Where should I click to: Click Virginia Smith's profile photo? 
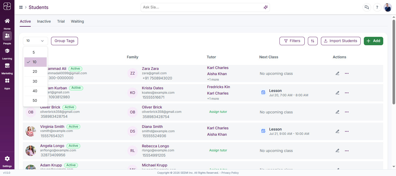point(31,131)
